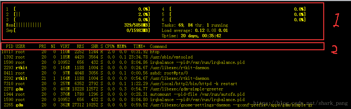Click the CPU% column header

(110, 46)
